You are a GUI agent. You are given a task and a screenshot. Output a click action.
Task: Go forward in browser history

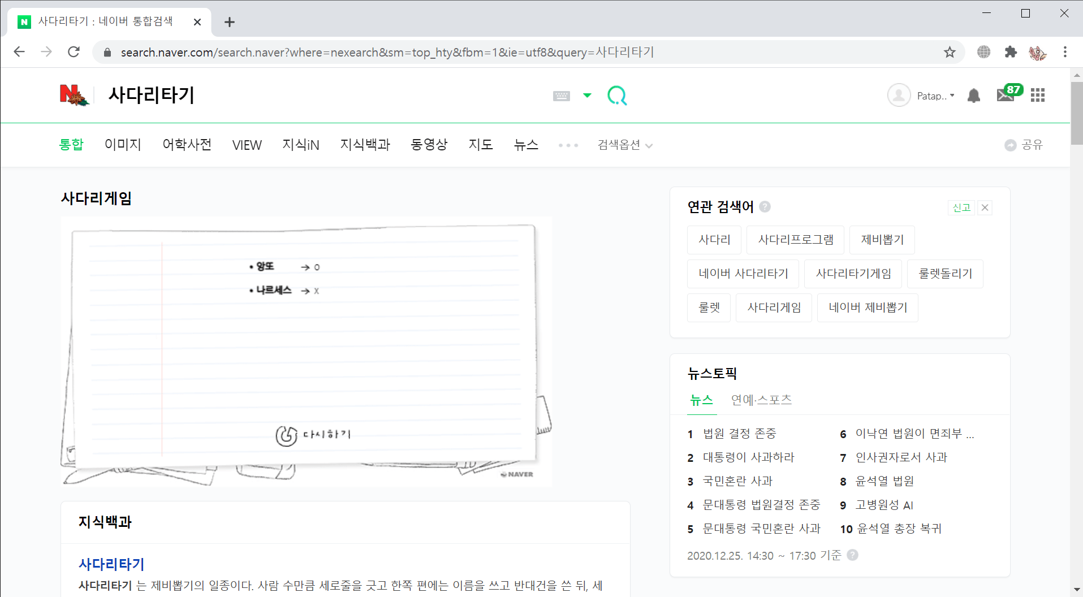click(46, 52)
